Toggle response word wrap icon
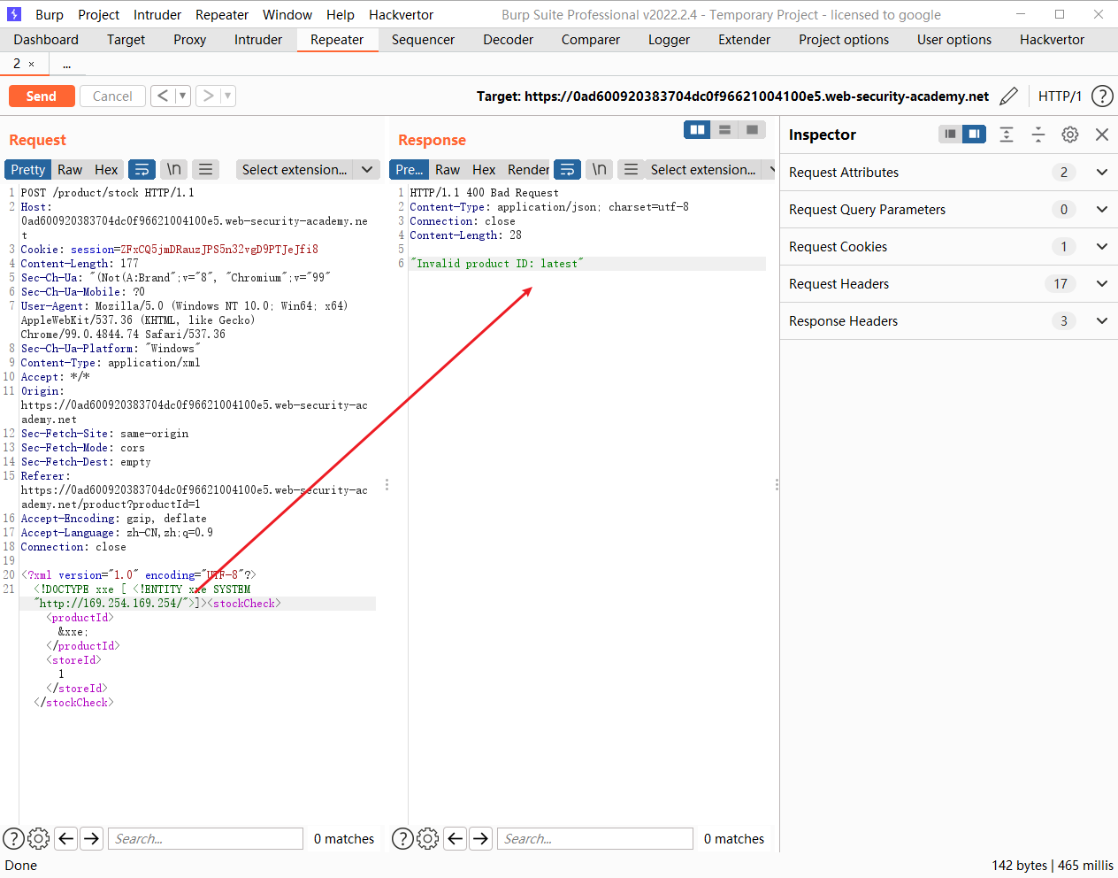Screen dimensions: 1118x878 pos(567,169)
